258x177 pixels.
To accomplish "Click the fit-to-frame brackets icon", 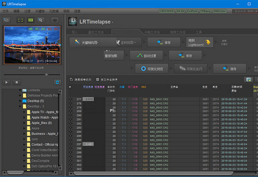I will [20, 20].
